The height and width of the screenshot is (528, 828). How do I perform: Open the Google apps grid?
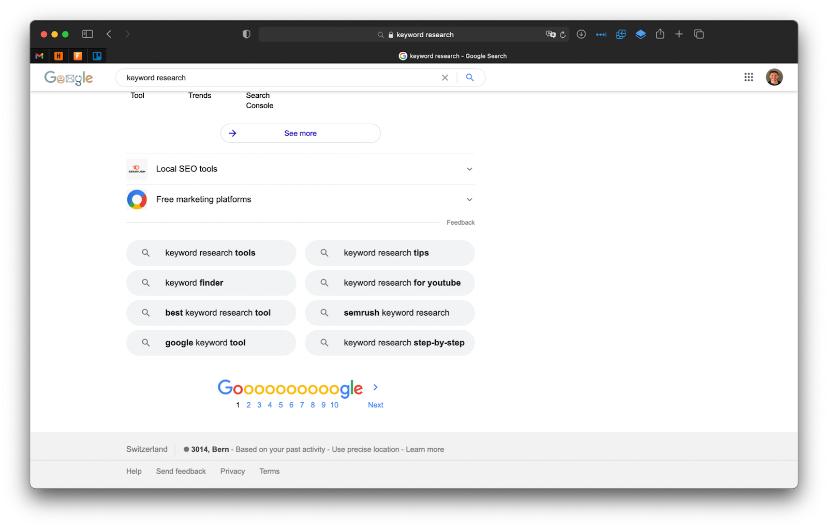(748, 77)
